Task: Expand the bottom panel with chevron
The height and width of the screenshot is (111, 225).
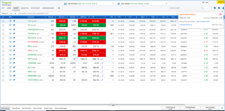Action: [x=113, y=105]
